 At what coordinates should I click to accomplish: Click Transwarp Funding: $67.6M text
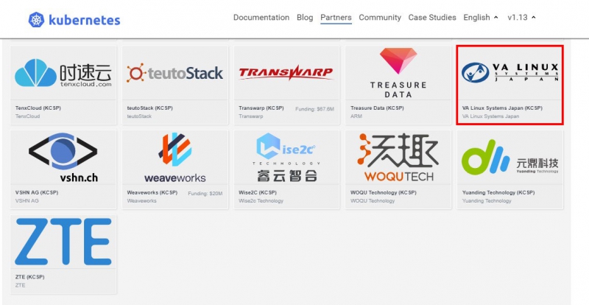point(314,109)
